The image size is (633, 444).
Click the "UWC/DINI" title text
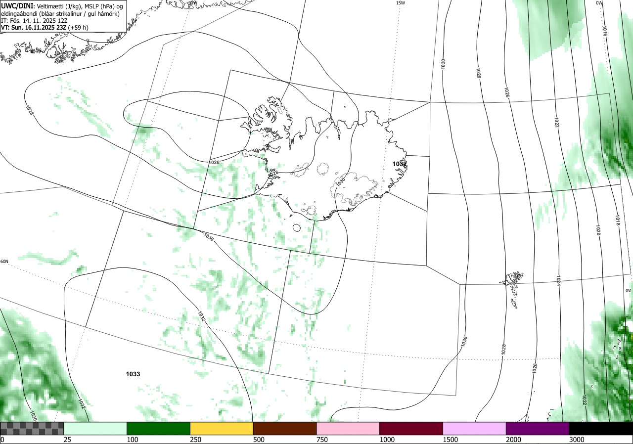click(17, 6)
